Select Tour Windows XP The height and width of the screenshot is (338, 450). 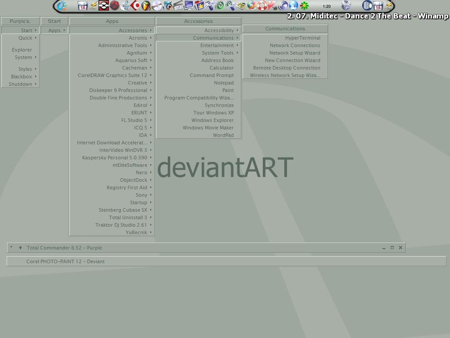[x=198, y=112]
